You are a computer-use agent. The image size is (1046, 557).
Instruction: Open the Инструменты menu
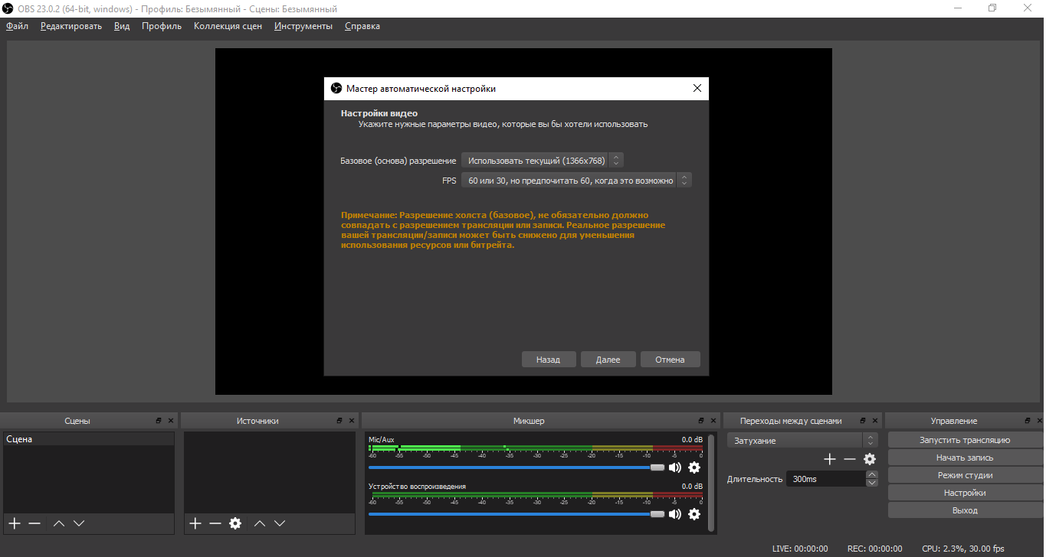(x=303, y=26)
